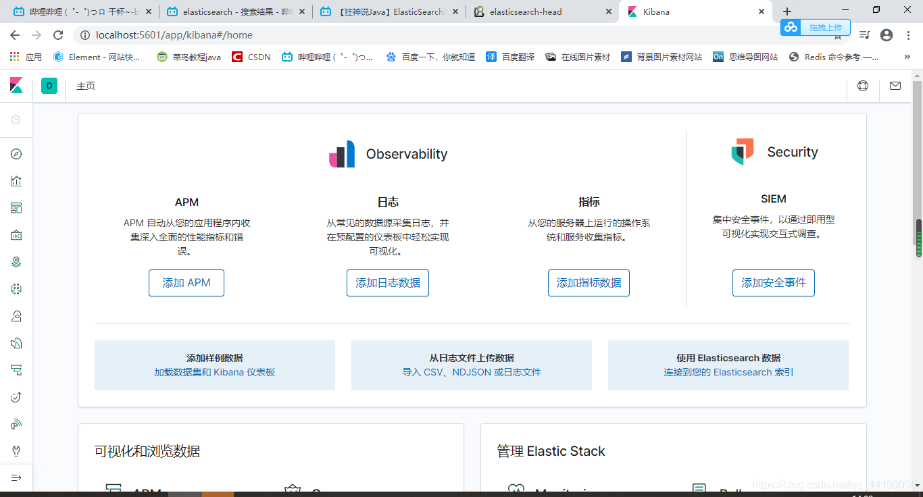Image resolution: width=923 pixels, height=497 pixels.
Task: Open the Recently viewed clock icon
Action: 16,120
